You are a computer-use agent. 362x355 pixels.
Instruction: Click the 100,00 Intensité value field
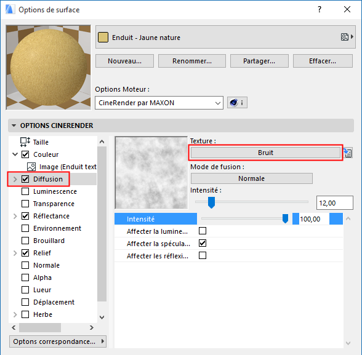pyautogui.click(x=314, y=218)
